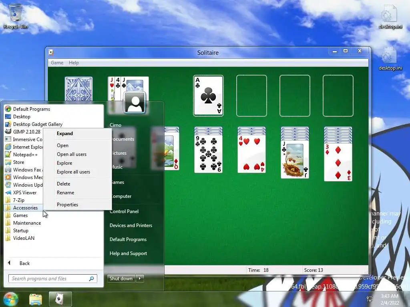
Task: Open Devices and Printers link
Action: [131, 225]
